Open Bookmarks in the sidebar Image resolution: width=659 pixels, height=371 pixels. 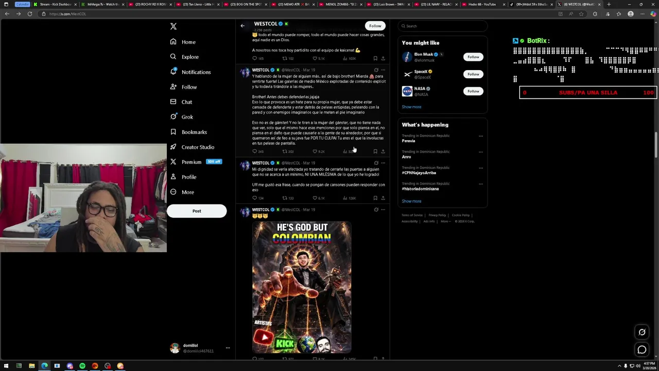pyautogui.click(x=188, y=132)
